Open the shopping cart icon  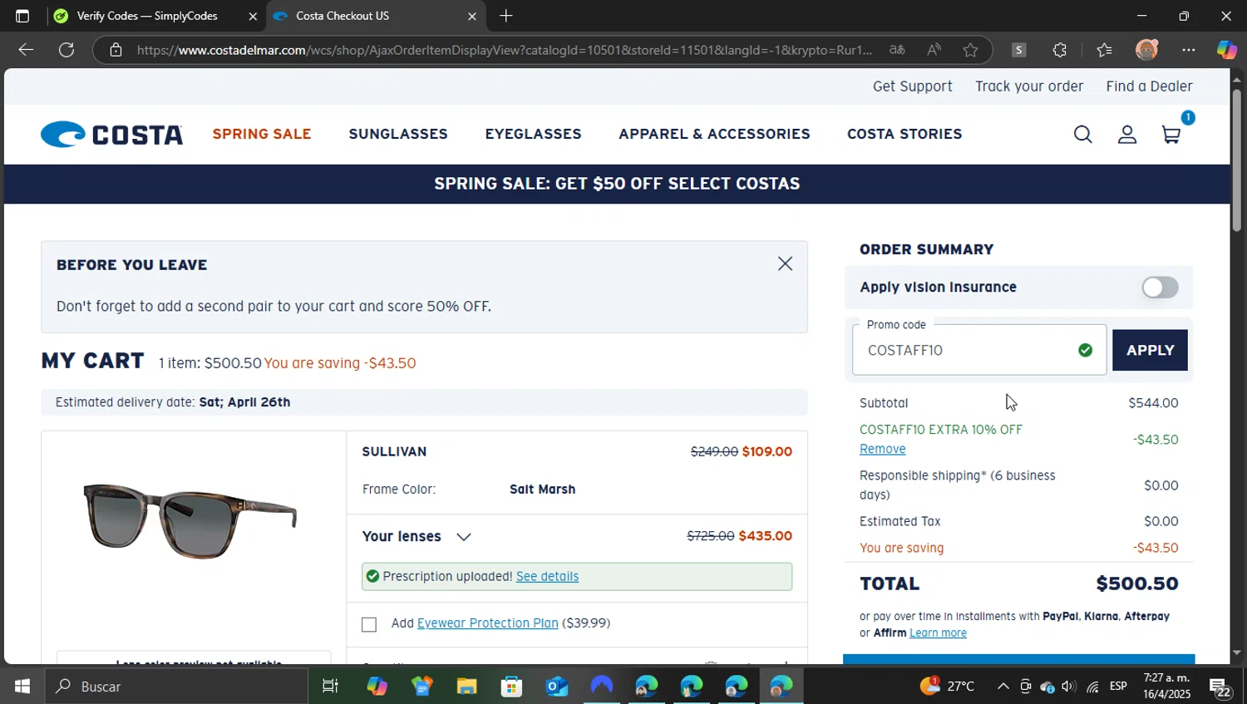pos(1171,135)
